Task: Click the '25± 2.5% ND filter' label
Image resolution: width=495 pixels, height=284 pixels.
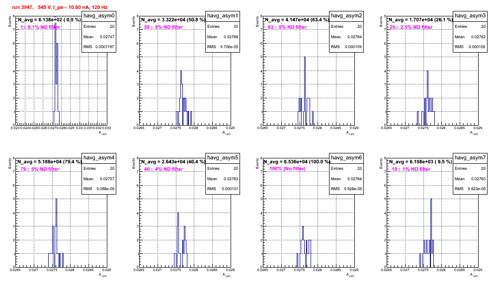Action: (411, 27)
